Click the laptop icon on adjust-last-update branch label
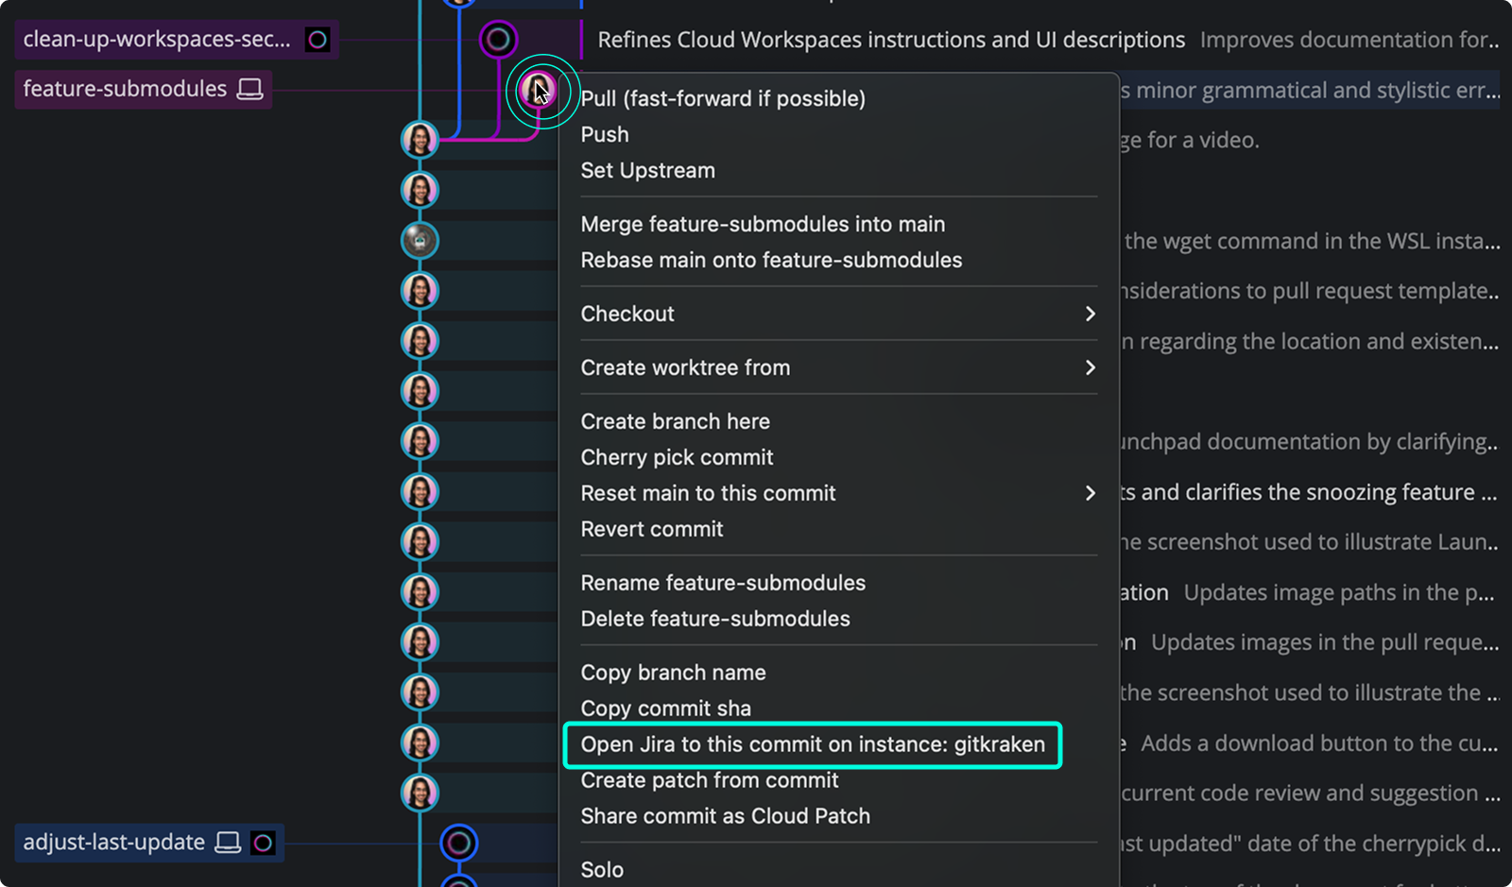 (228, 842)
